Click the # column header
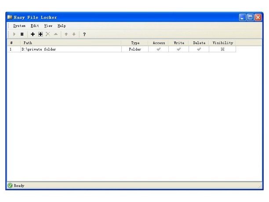269x202 pixels. pyautogui.click(x=14, y=43)
